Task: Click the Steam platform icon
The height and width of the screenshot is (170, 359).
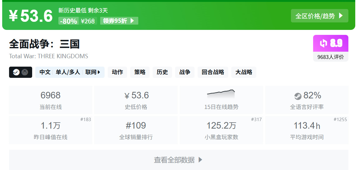Action: click(x=16, y=72)
